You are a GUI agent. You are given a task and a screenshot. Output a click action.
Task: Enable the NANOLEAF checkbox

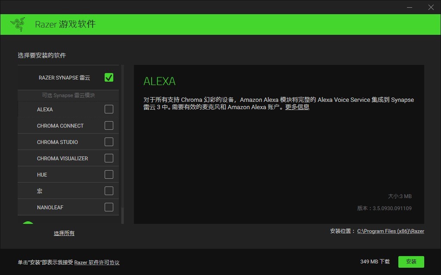tap(109, 207)
